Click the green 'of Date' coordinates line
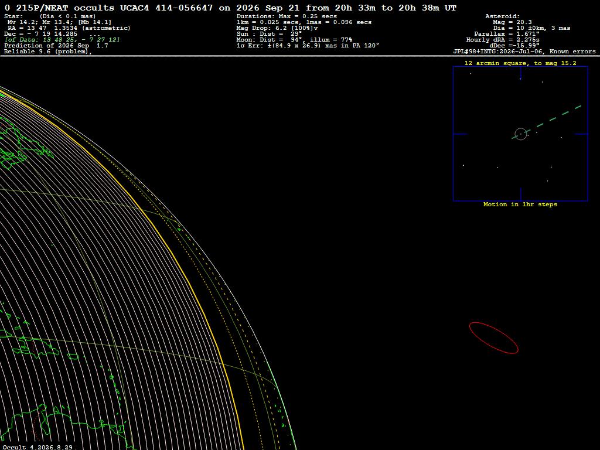Viewport: 600px width, 450px height. [62, 40]
